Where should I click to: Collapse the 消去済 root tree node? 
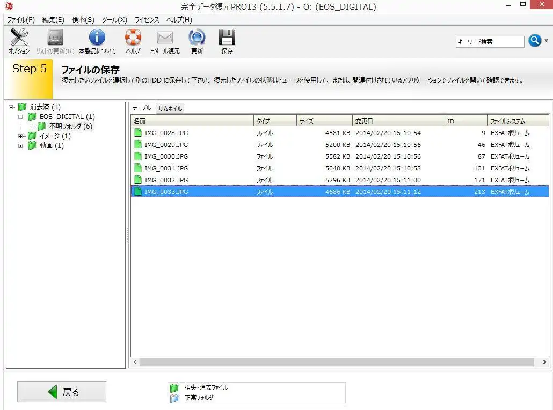click(11, 107)
